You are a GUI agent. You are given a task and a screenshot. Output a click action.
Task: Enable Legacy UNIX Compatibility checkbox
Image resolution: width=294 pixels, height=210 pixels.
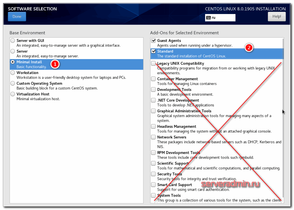pyautogui.click(x=154, y=63)
